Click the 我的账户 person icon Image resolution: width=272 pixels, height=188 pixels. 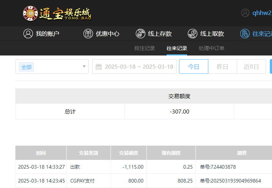[28, 34]
